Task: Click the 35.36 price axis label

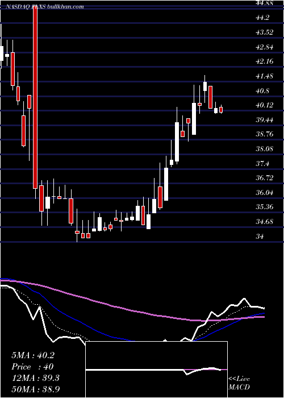Action: pyautogui.click(x=266, y=206)
